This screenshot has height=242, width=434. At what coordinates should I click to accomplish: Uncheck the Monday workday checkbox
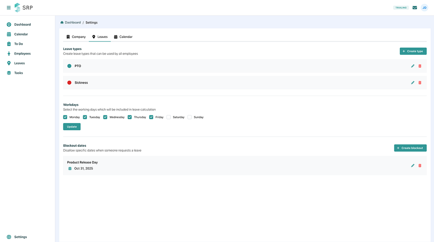click(x=65, y=117)
